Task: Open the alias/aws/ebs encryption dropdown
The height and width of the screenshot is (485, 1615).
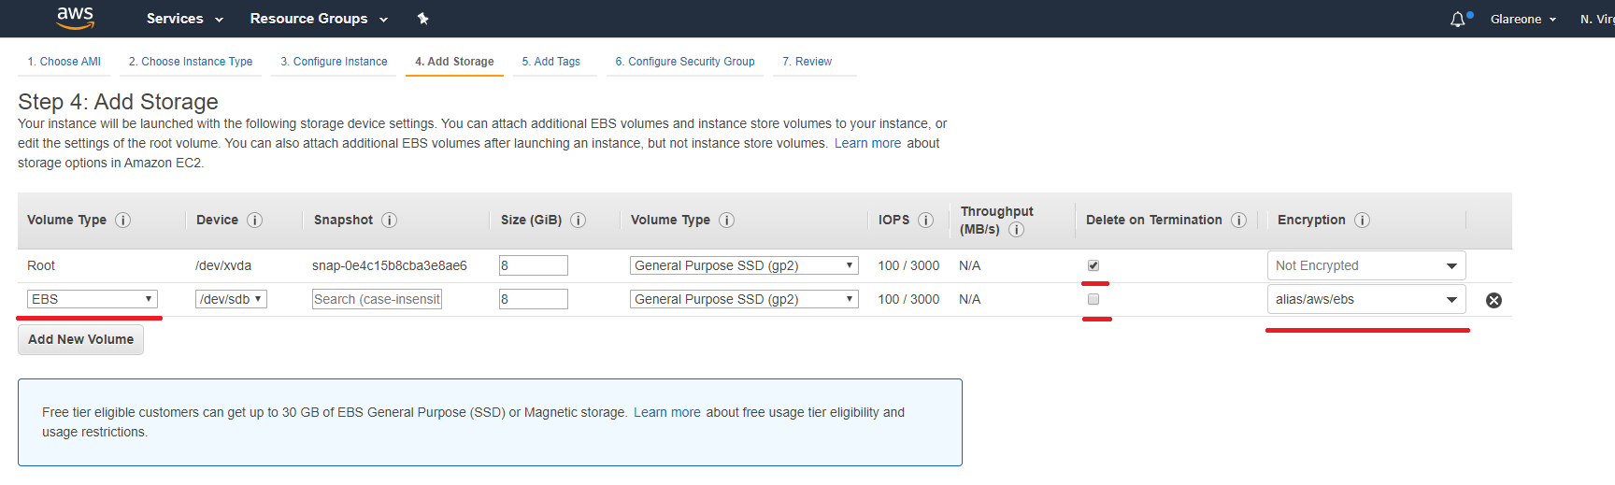Action: coord(1366,299)
